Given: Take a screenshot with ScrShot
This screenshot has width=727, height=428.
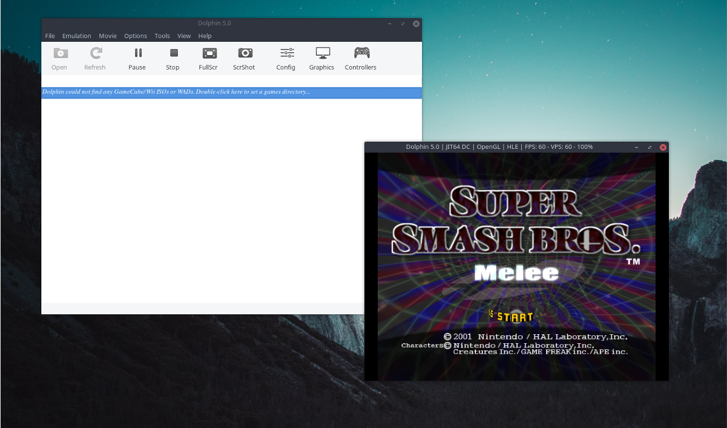Looking at the screenshot, I should coord(245,59).
